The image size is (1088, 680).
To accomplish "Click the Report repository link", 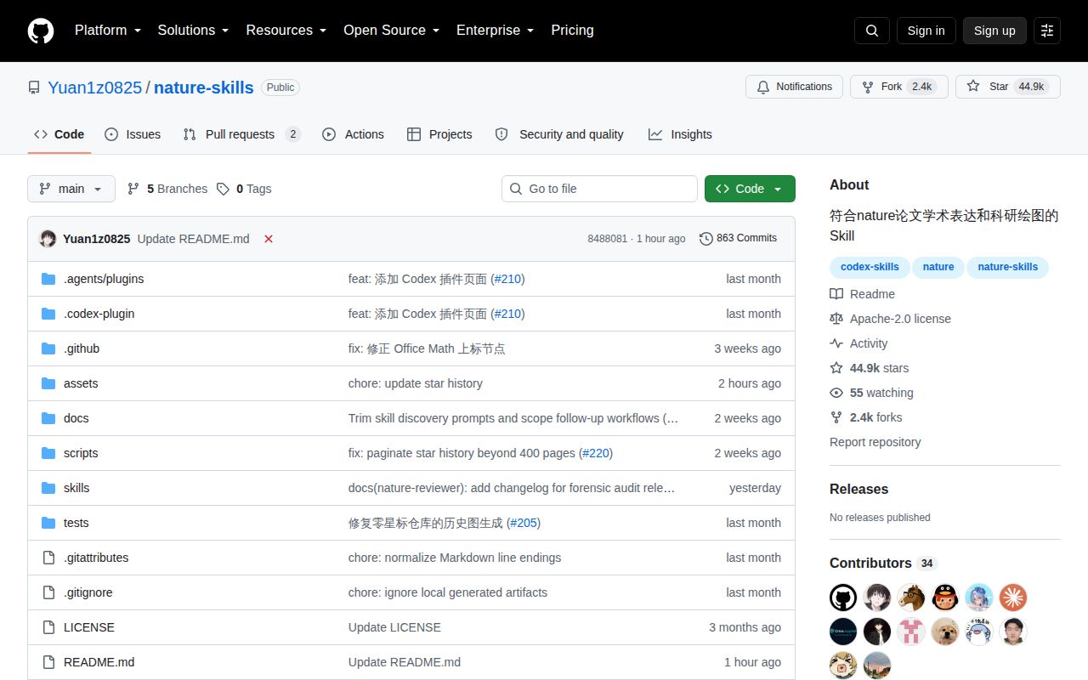I will point(875,442).
